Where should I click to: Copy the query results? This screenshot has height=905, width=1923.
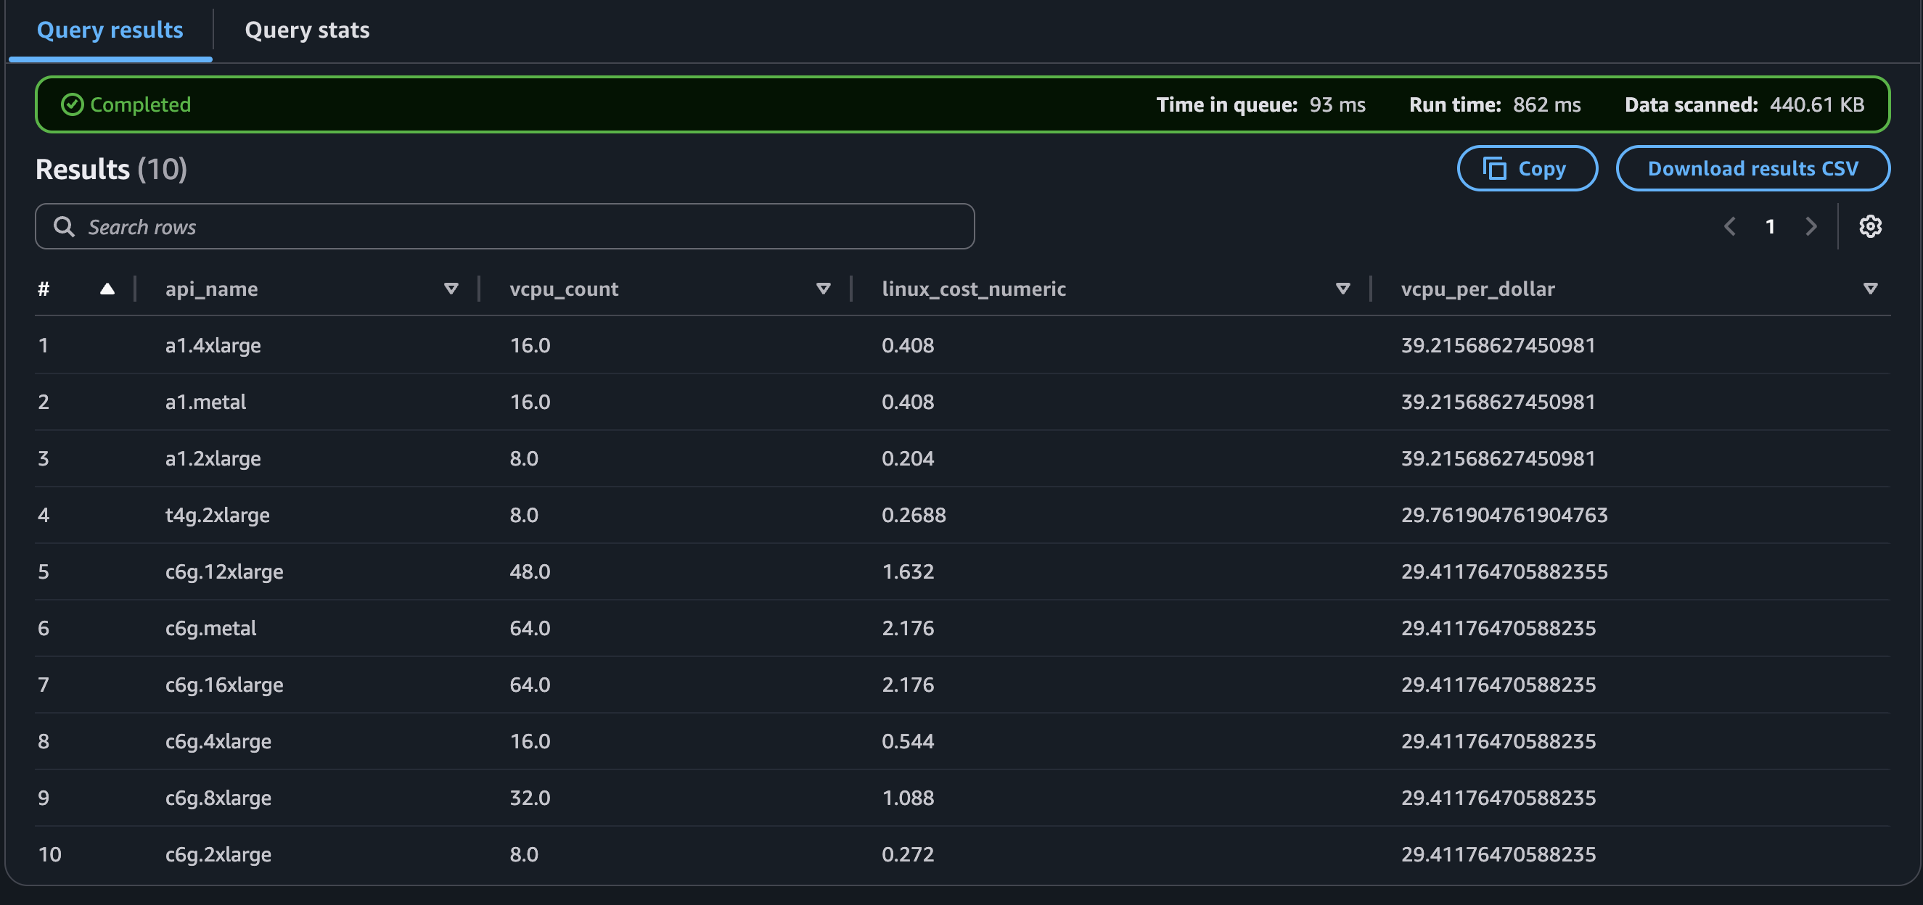coord(1527,169)
